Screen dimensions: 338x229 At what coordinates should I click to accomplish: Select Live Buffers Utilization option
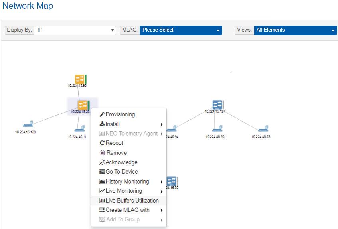point(132,201)
